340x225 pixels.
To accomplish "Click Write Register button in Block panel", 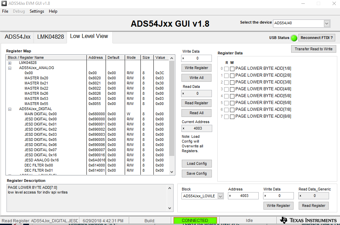I will click(278, 206).
